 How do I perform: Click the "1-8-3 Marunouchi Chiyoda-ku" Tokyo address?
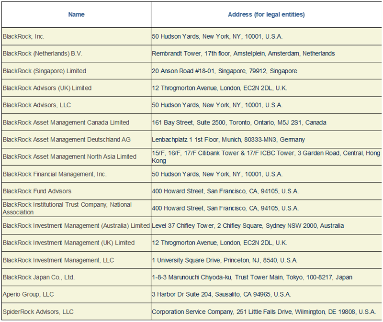click(x=266, y=278)
